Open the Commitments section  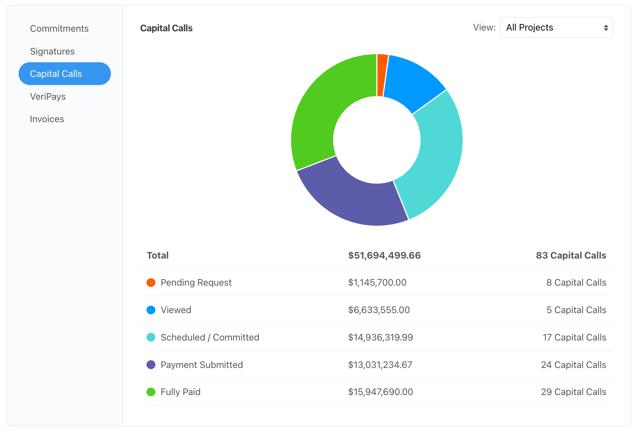tap(59, 28)
